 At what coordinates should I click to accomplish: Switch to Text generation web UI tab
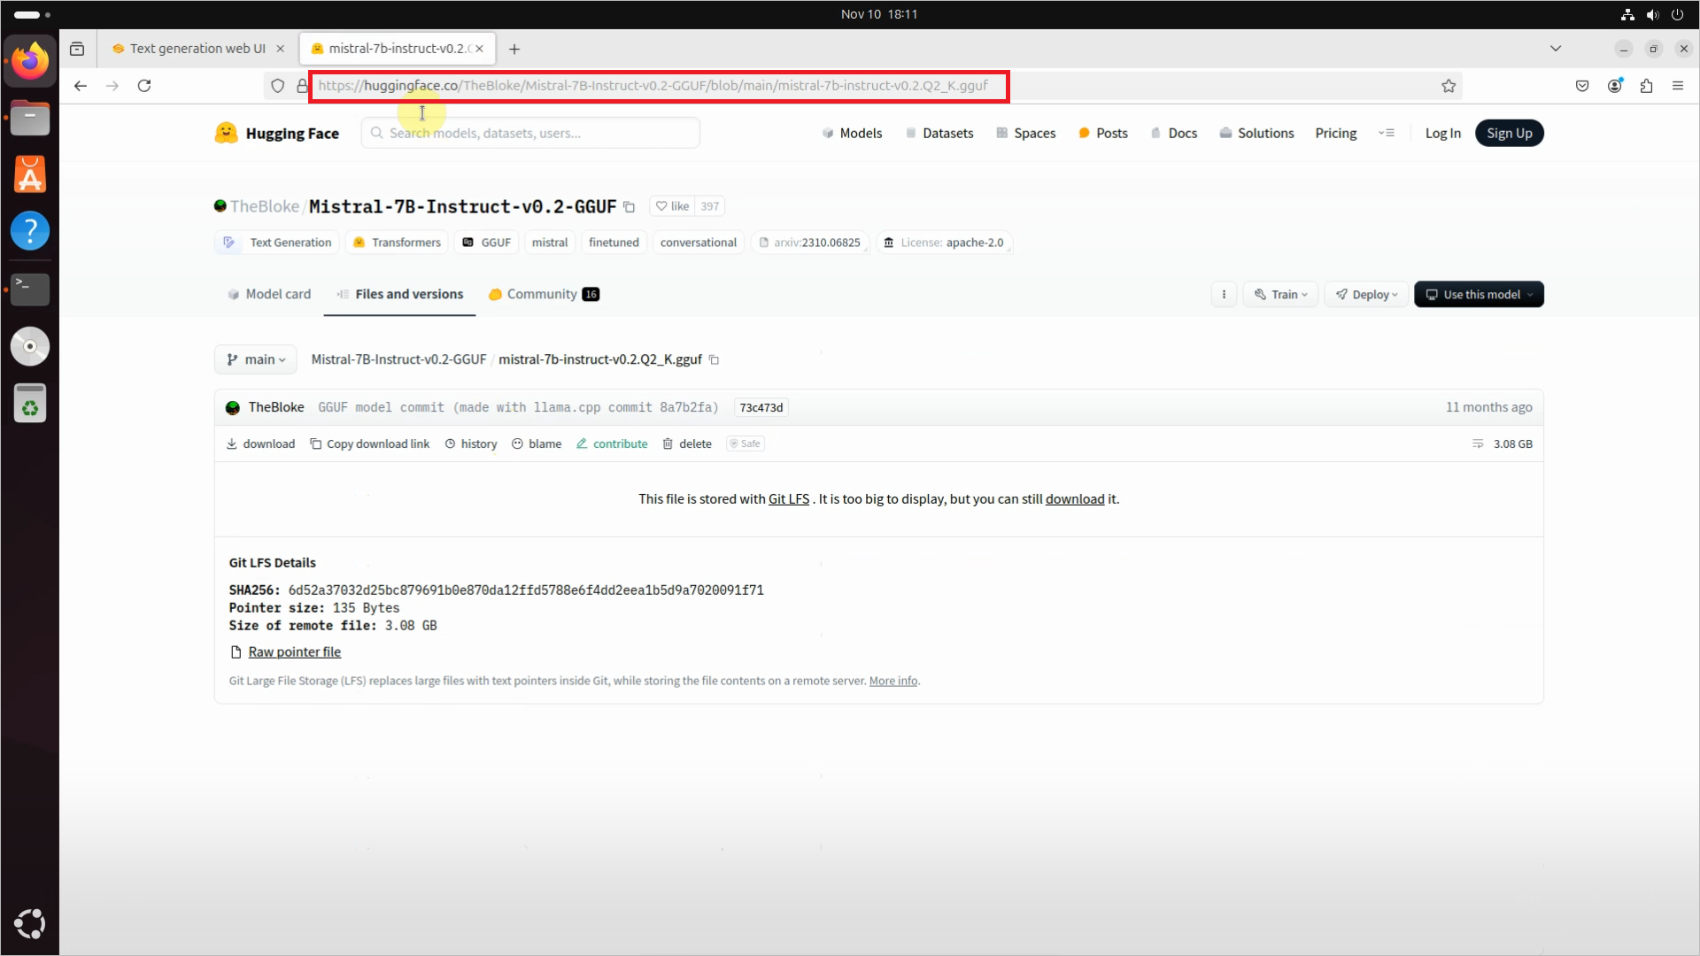pos(197,49)
